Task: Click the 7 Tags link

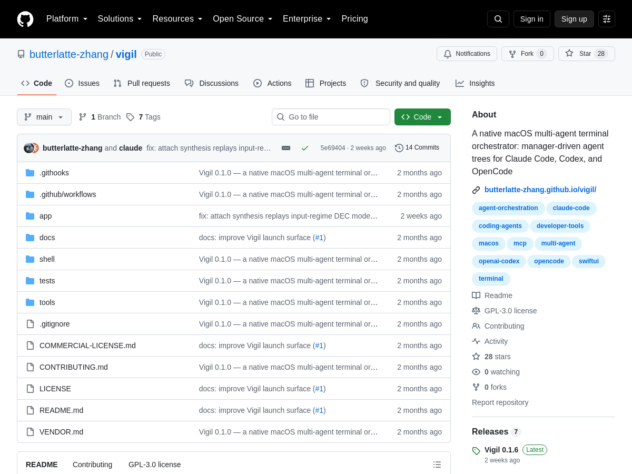Action: pos(143,117)
